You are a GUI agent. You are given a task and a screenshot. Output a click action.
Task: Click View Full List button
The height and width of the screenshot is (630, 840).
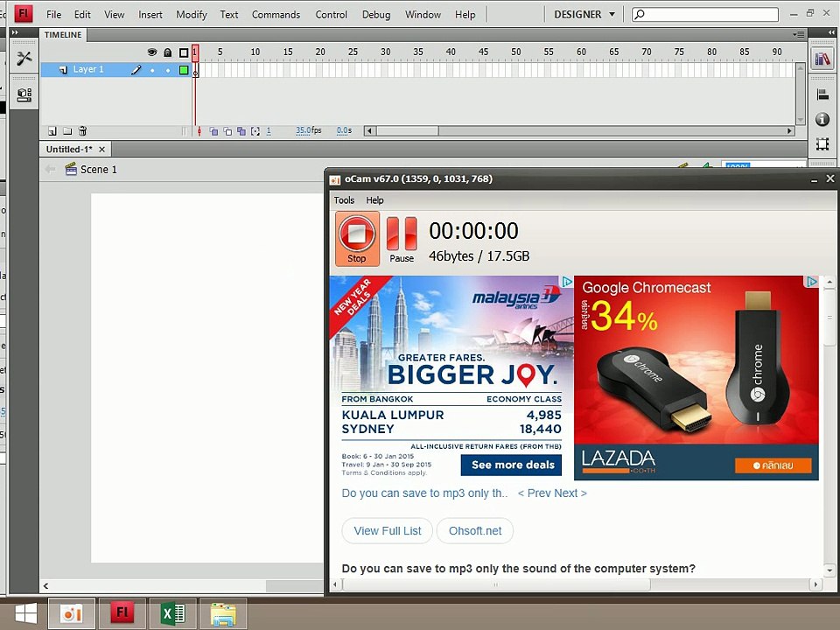(388, 531)
